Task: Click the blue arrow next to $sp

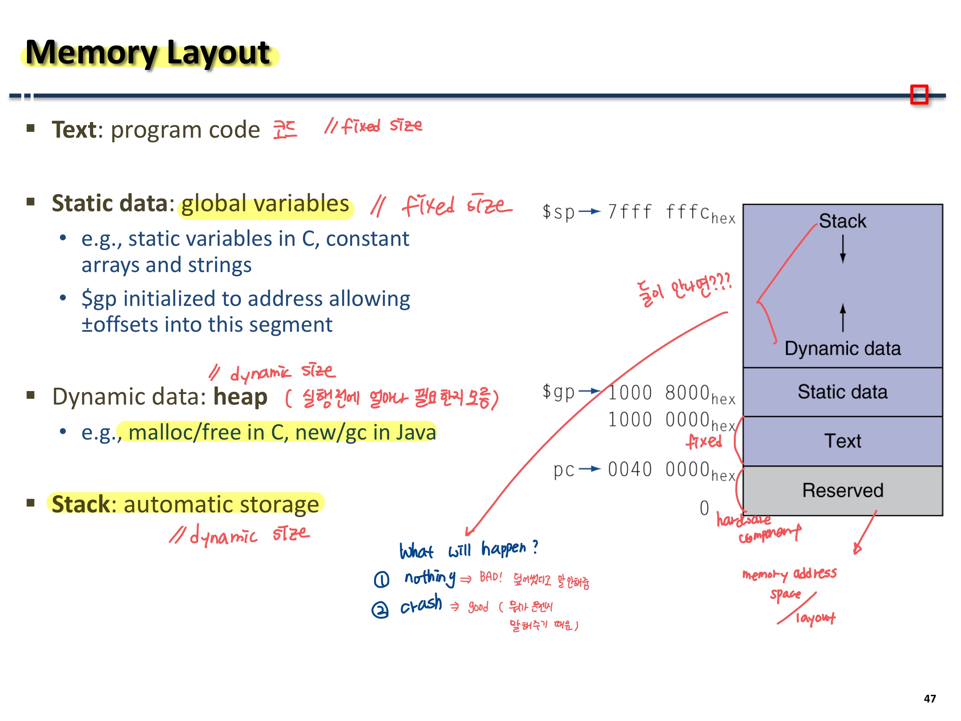Action: pos(590,212)
